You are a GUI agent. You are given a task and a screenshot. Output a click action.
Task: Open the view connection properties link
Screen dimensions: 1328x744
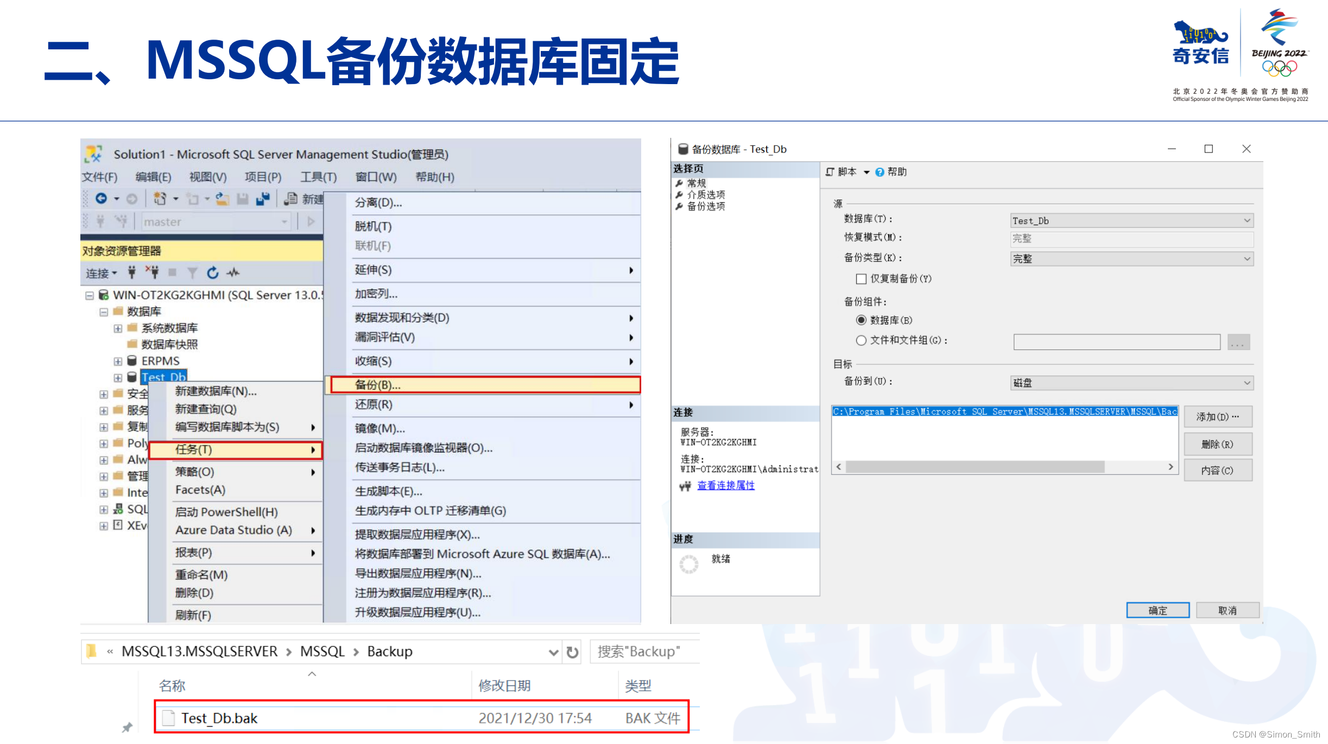click(x=725, y=486)
